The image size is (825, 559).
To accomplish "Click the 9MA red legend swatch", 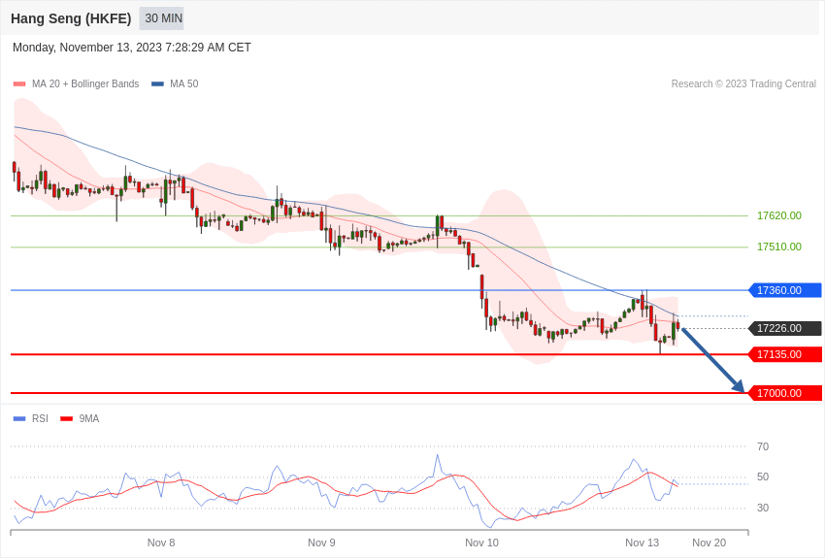I will (66, 418).
